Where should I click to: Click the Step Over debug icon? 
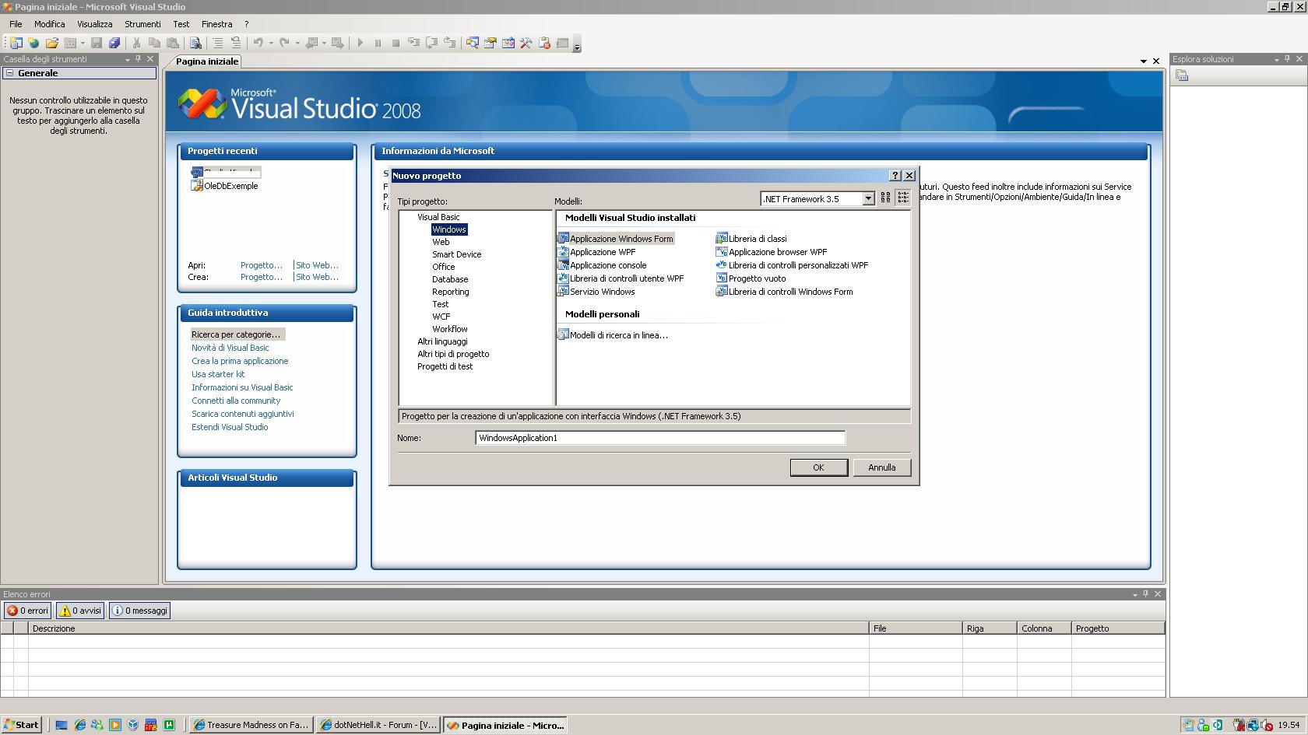click(x=431, y=43)
